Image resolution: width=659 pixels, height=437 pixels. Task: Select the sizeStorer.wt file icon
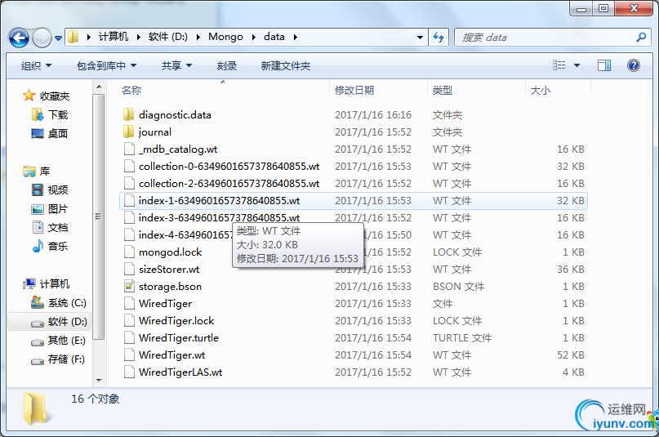[129, 270]
